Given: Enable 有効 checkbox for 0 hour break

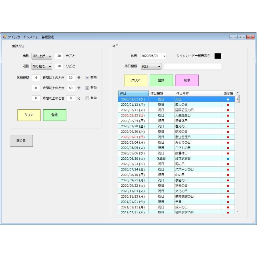Looking at the screenshot, I should coord(87,98).
